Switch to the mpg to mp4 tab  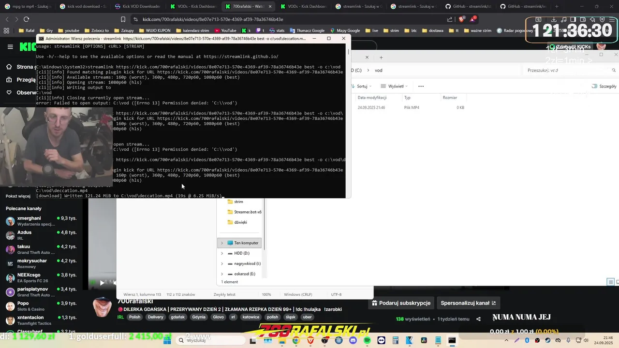27,6
